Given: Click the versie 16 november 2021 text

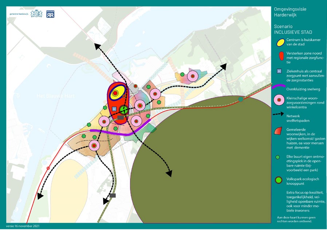Looking at the screenshot, I should pos(23,226).
